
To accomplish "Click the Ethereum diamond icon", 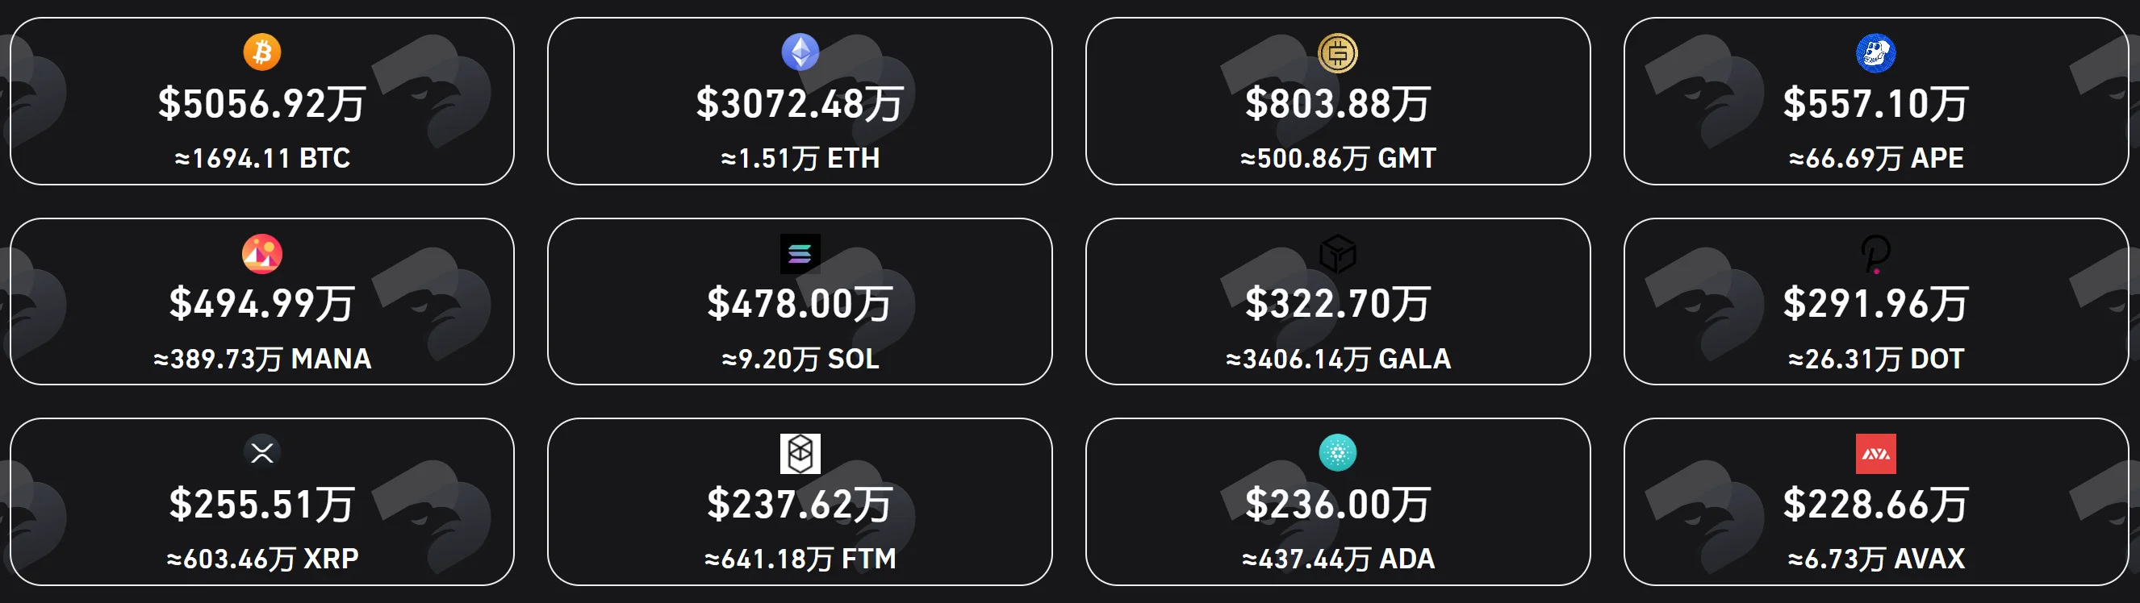I will click(x=800, y=52).
